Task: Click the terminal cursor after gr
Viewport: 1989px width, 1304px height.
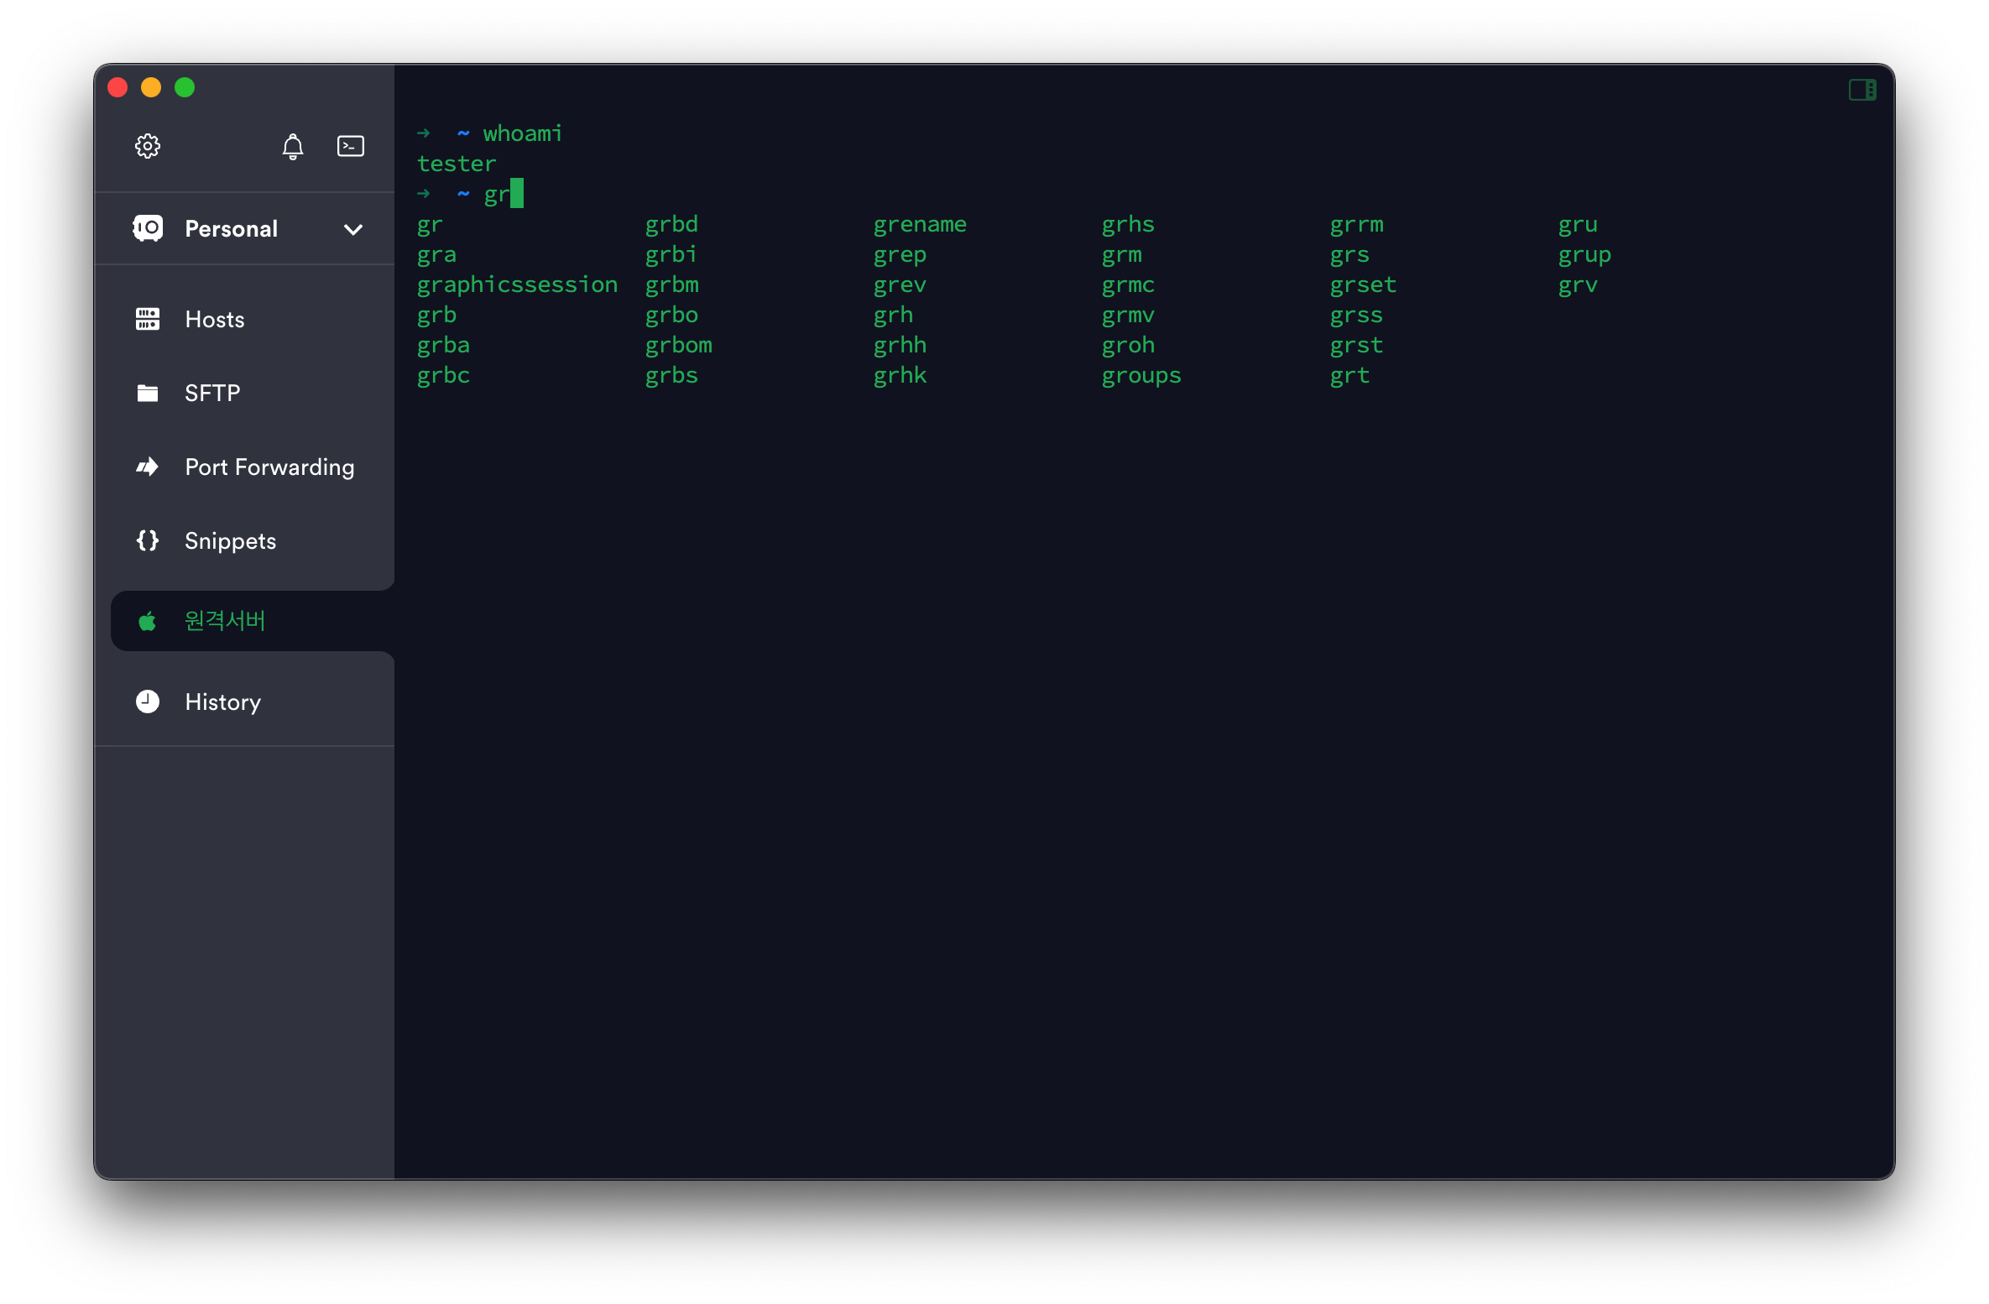Action: tap(516, 194)
